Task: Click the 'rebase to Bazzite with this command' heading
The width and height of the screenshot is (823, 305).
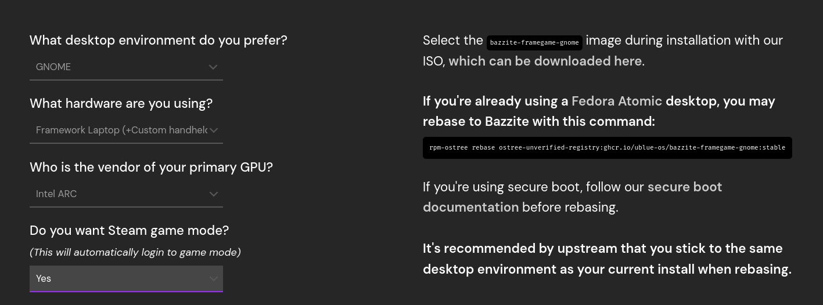Action: pos(538,122)
